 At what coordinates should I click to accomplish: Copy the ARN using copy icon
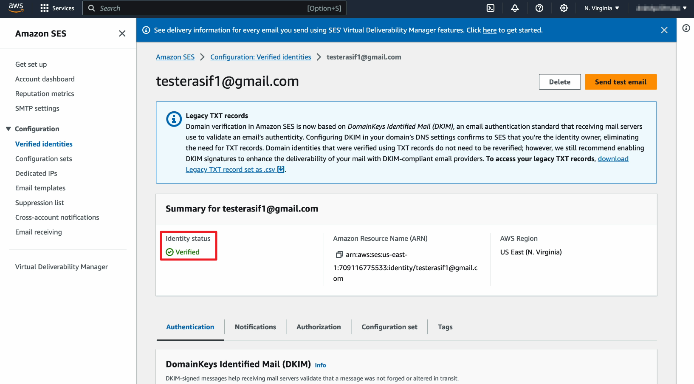pos(339,254)
